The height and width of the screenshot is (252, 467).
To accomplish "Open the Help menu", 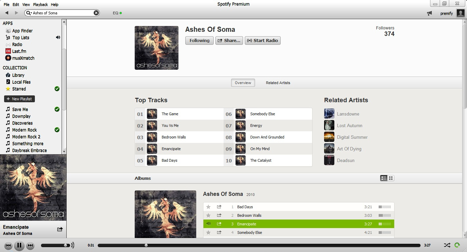I will pos(54,4).
